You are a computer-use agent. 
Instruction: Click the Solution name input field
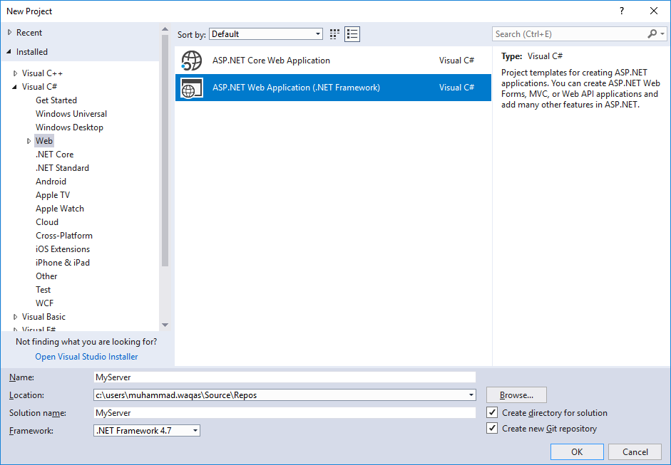click(285, 412)
